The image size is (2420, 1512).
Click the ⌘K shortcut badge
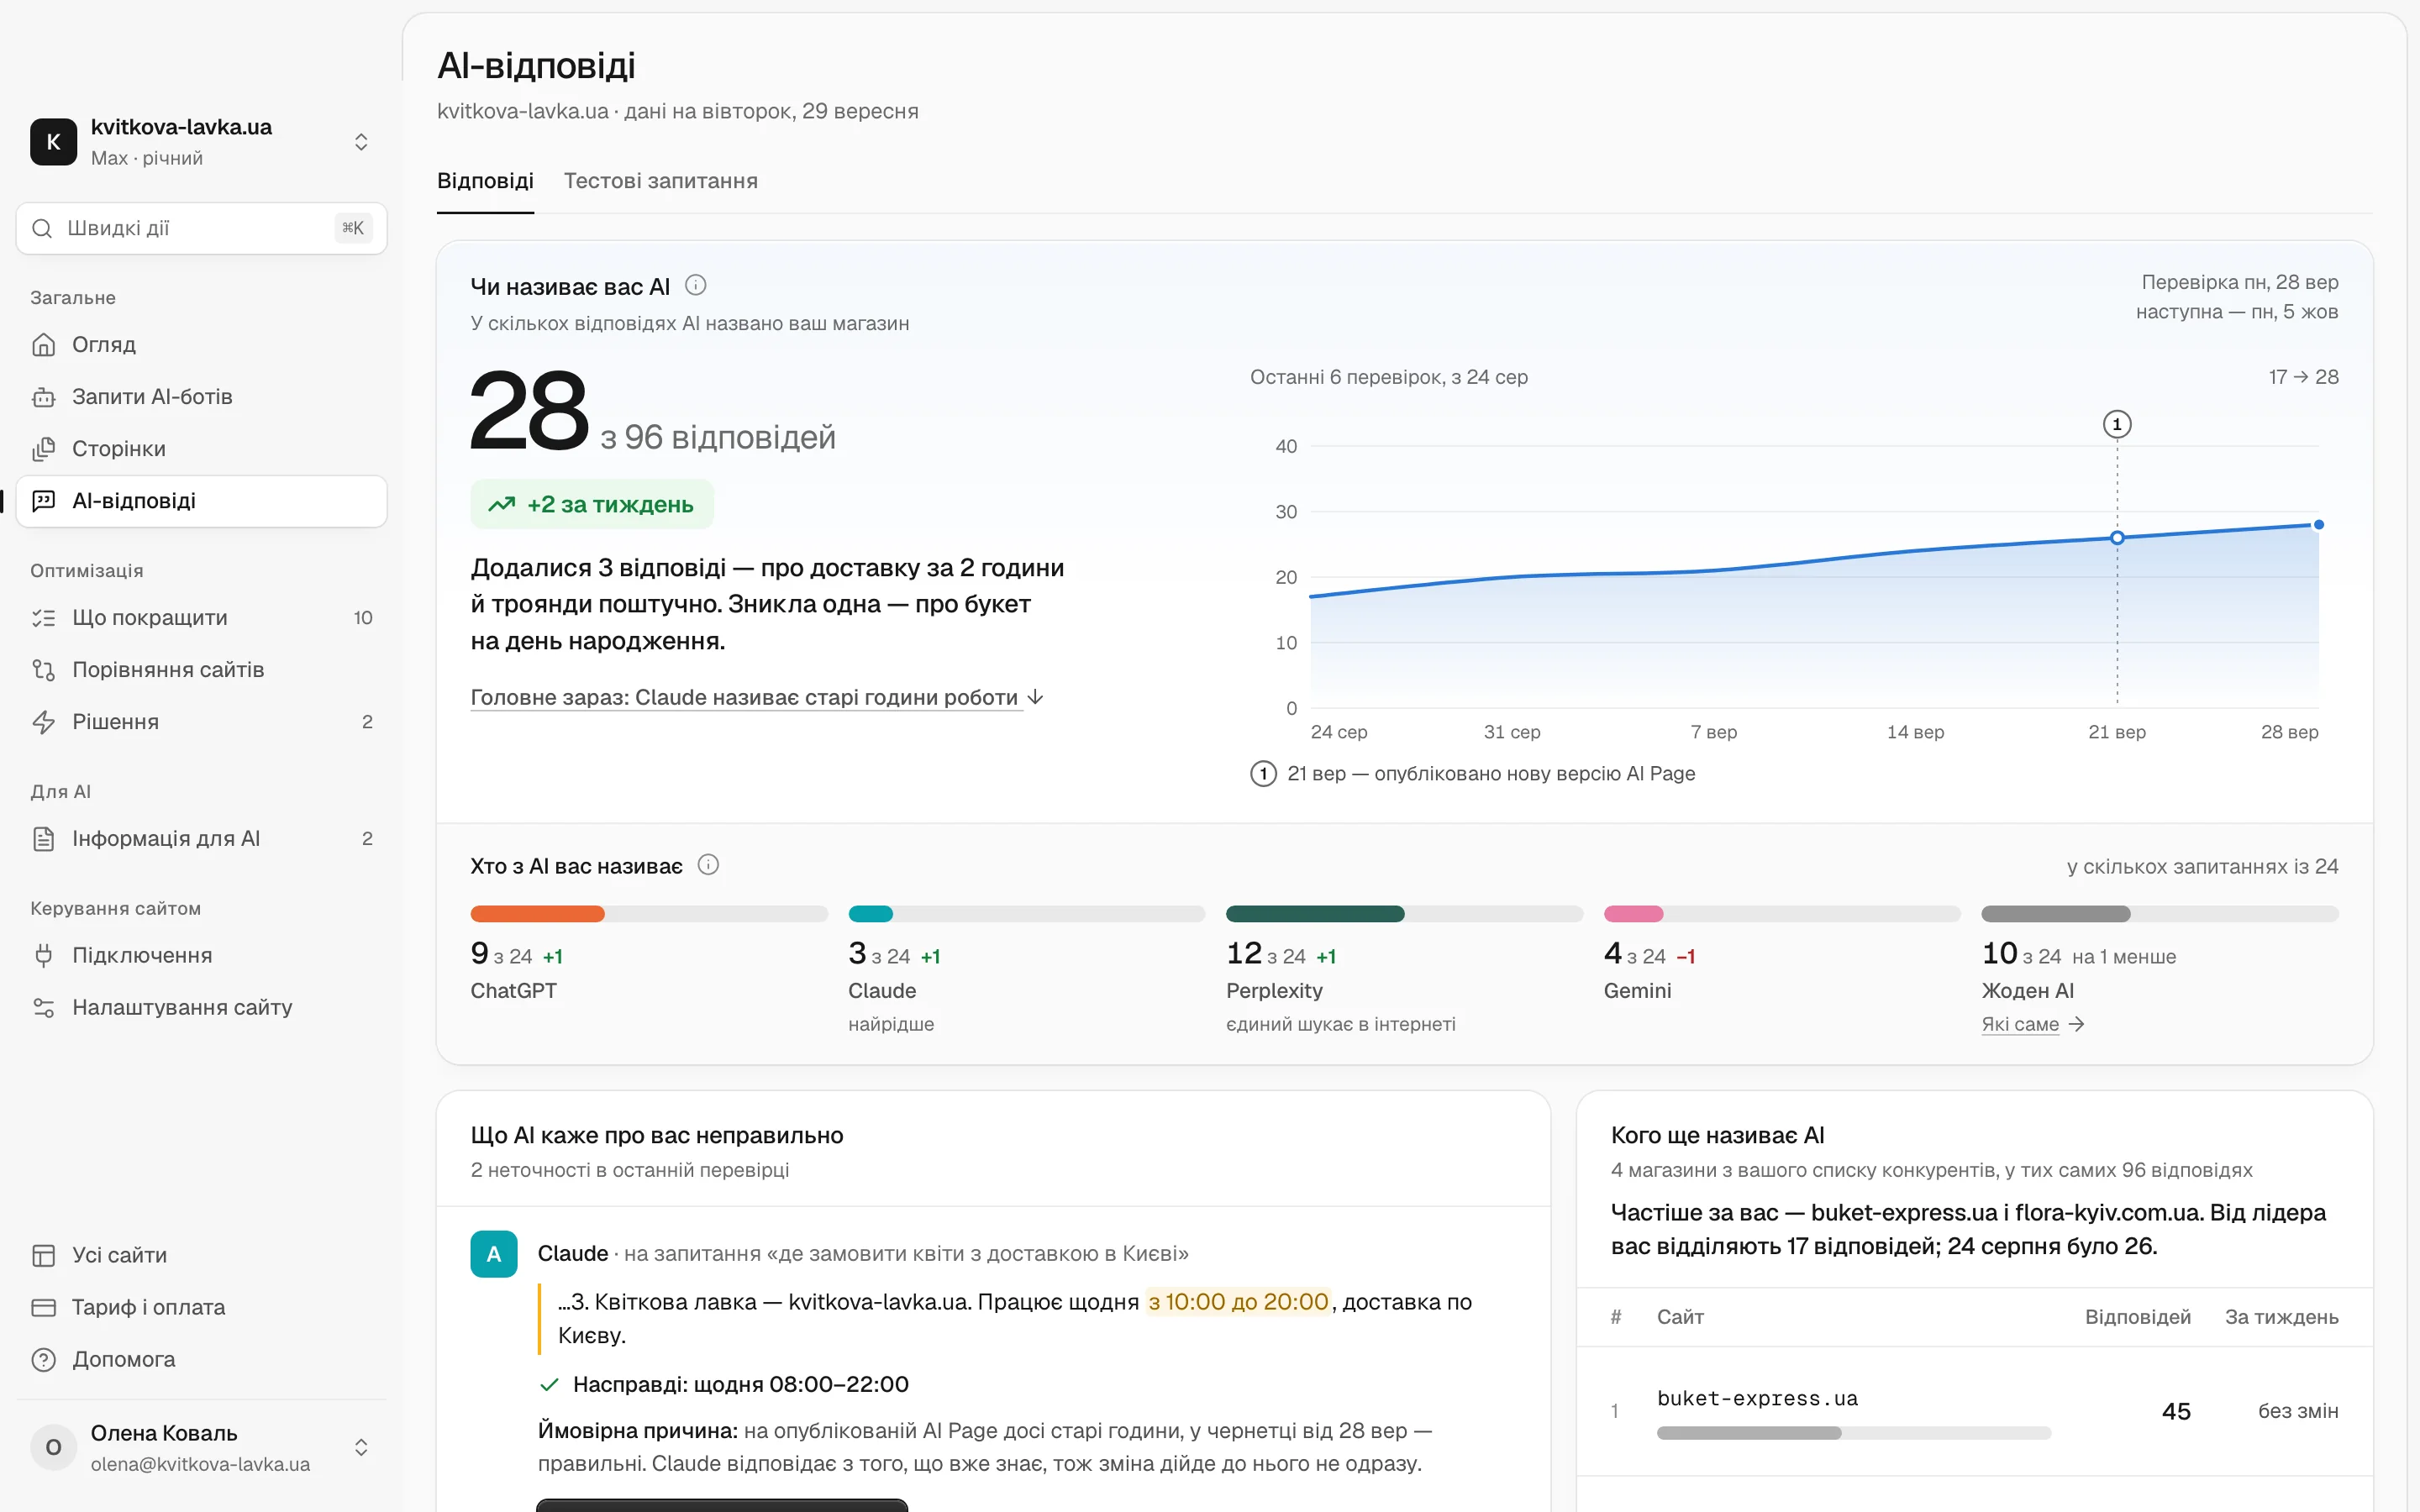pos(353,228)
